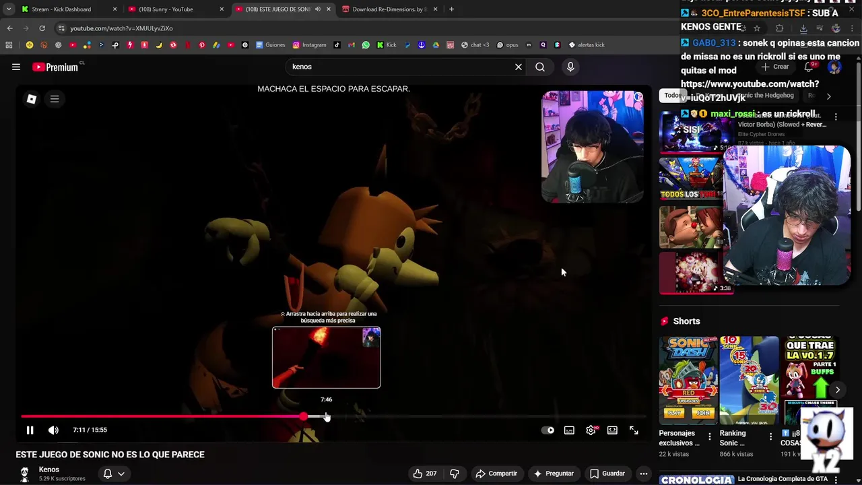862x485 pixels.
Task: Open the Guiones bookmark
Action: click(271, 45)
